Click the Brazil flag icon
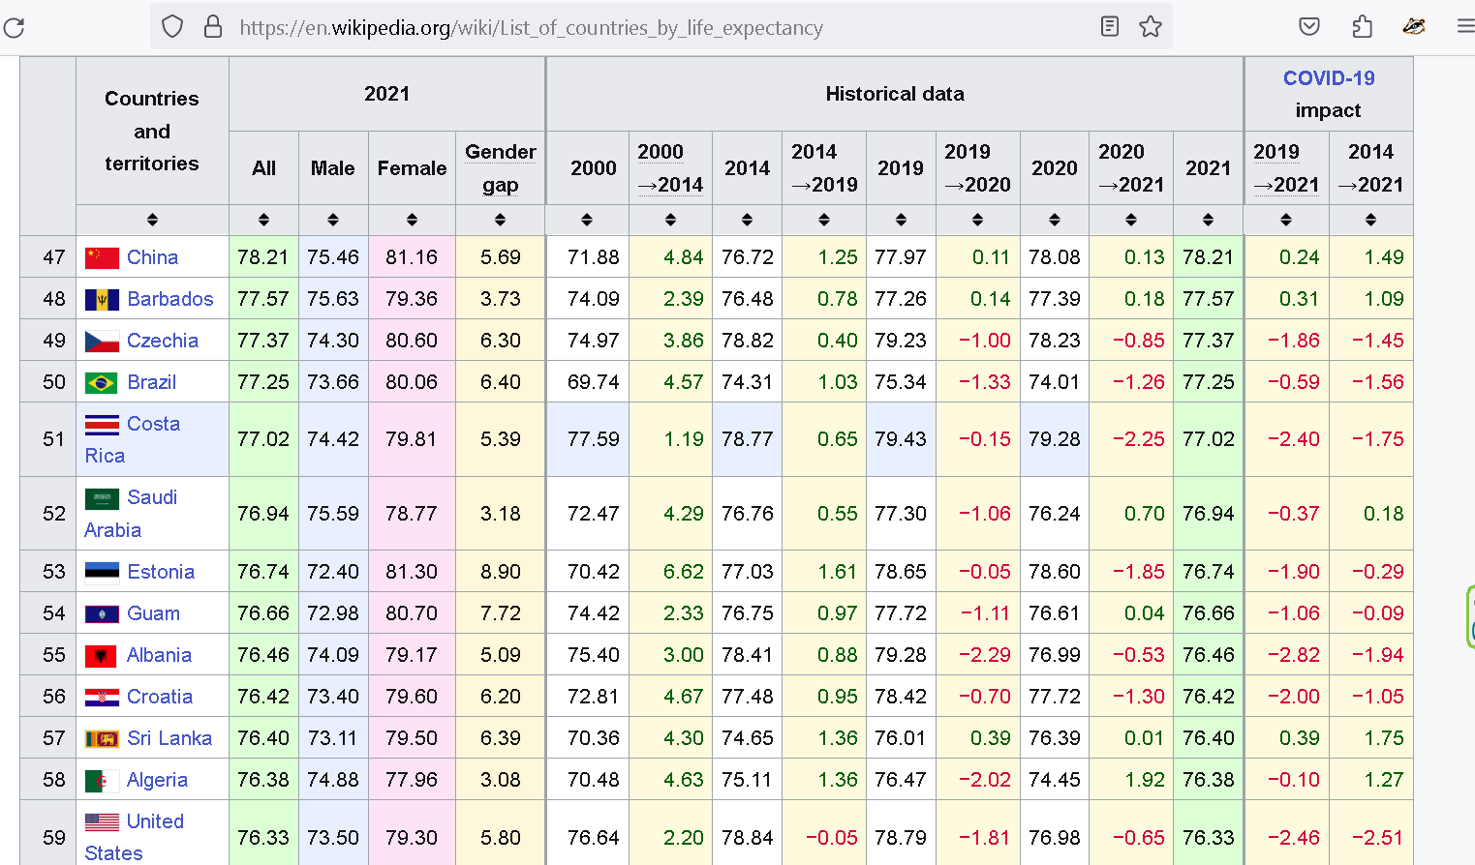Image resolution: width=1475 pixels, height=865 pixels. tap(102, 382)
